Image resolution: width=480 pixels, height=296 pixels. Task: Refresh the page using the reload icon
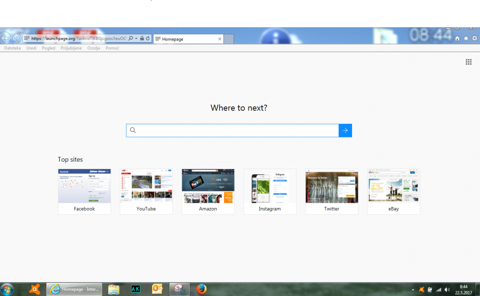click(148, 39)
